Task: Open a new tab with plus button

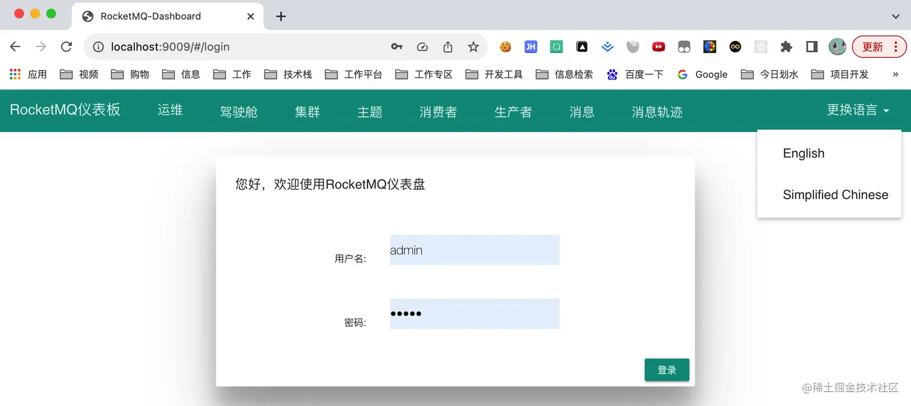Action: (x=281, y=17)
